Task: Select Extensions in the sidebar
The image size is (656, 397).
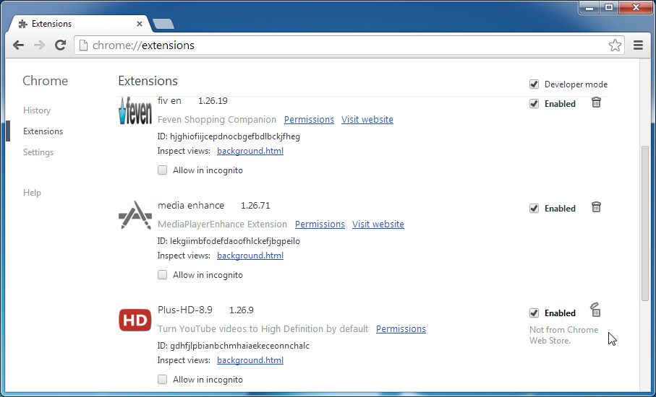Action: 43,131
